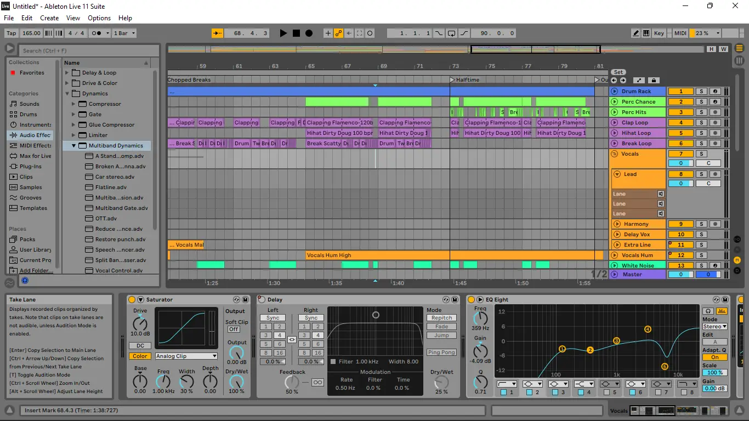
Task: Click the Ping Pong mode button
Action: click(441, 352)
